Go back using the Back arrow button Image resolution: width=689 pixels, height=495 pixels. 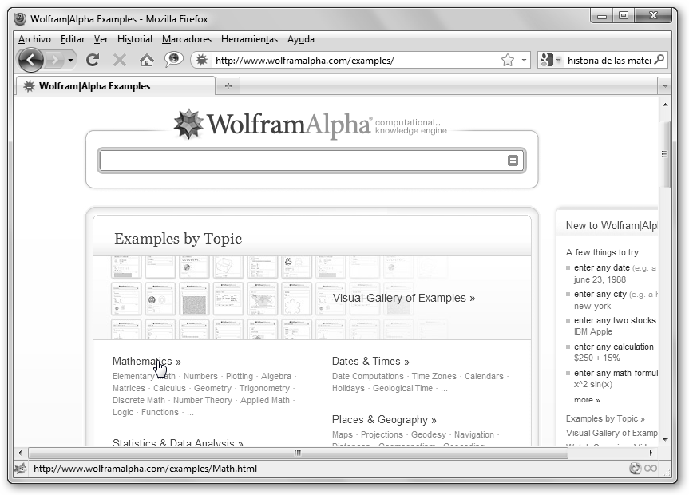[x=30, y=60]
